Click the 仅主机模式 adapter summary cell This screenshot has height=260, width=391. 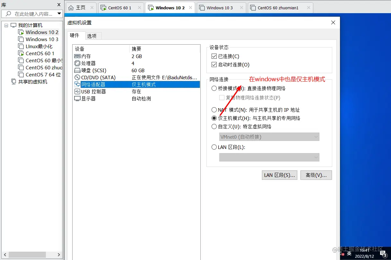pyautogui.click(x=143, y=84)
